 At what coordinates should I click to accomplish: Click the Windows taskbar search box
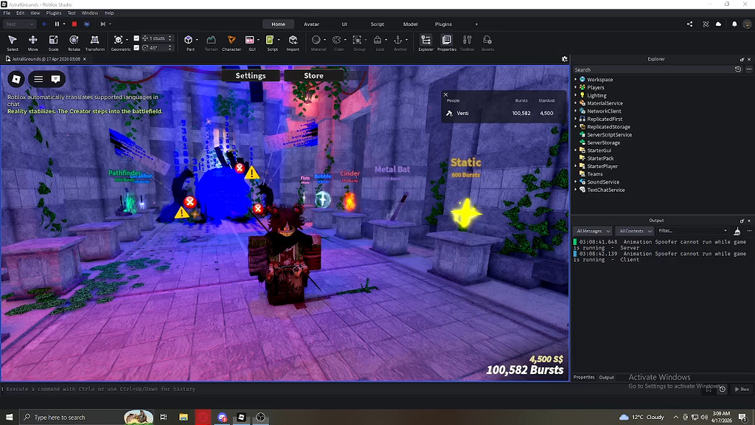[x=87, y=418]
